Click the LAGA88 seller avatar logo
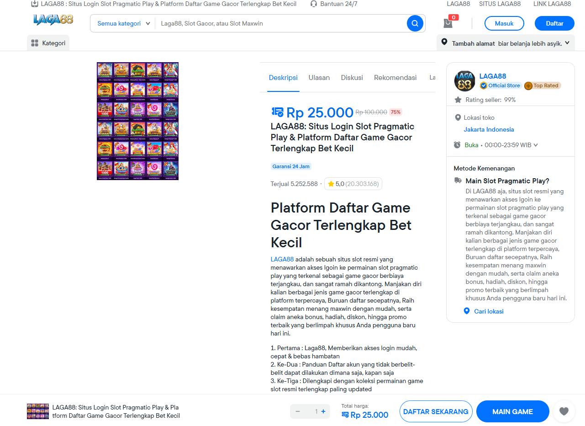 pyautogui.click(x=465, y=81)
